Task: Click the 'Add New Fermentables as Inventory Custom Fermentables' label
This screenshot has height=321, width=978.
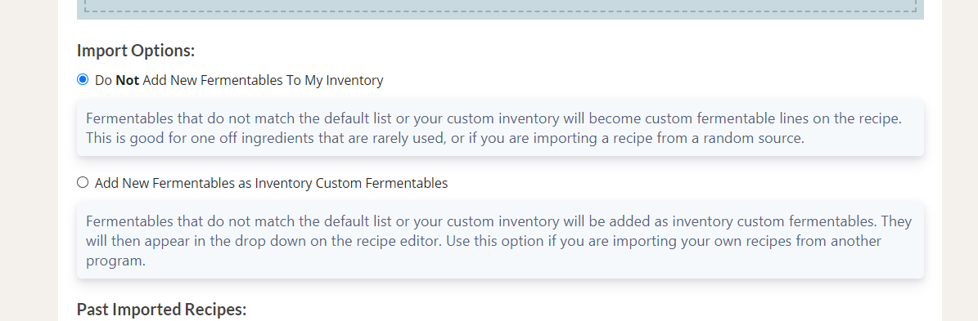Action: pyautogui.click(x=272, y=183)
